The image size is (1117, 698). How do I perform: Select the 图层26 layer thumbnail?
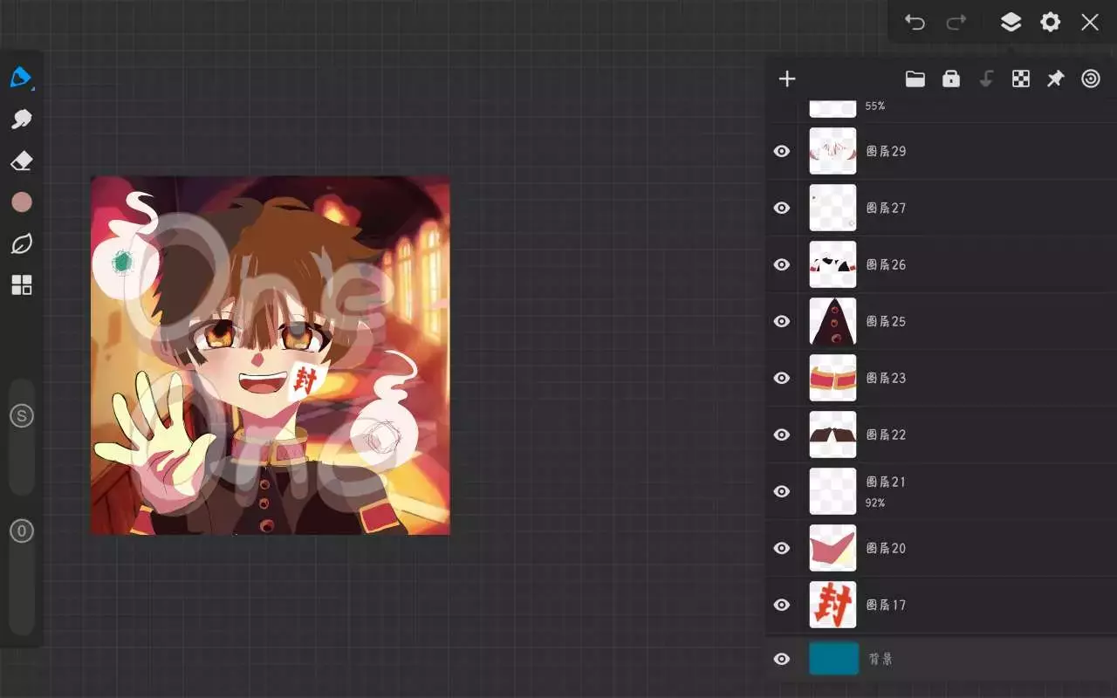833,264
